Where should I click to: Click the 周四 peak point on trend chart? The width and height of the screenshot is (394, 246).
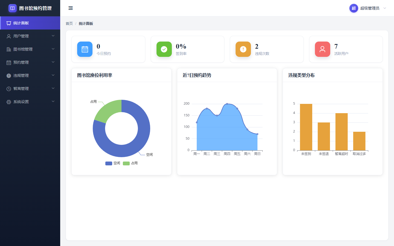coord(227,104)
